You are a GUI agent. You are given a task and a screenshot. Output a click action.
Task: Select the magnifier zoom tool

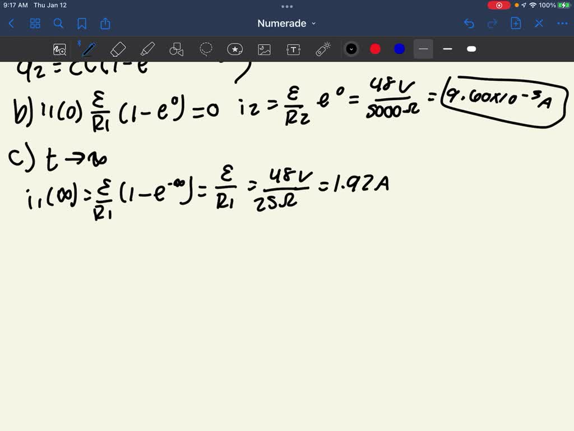(x=60, y=49)
